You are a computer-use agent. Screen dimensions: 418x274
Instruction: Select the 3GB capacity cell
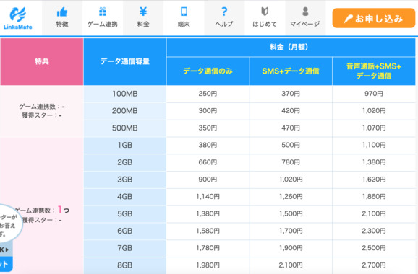click(125, 180)
